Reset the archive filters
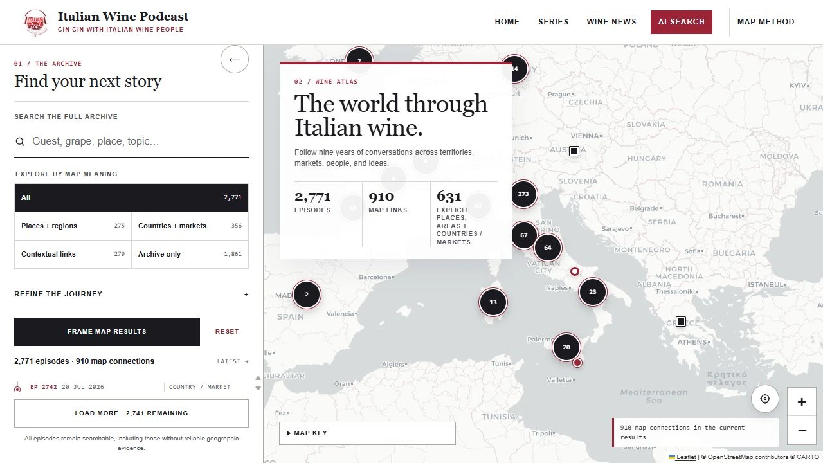The height and width of the screenshot is (463, 823). point(227,332)
